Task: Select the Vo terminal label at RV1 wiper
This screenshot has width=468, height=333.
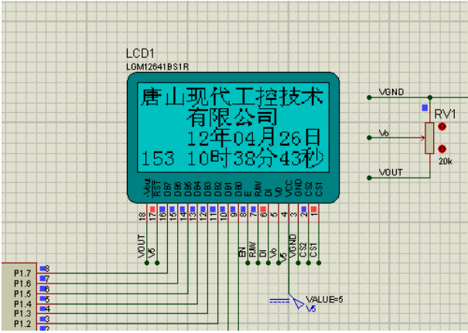Action: tap(384, 133)
